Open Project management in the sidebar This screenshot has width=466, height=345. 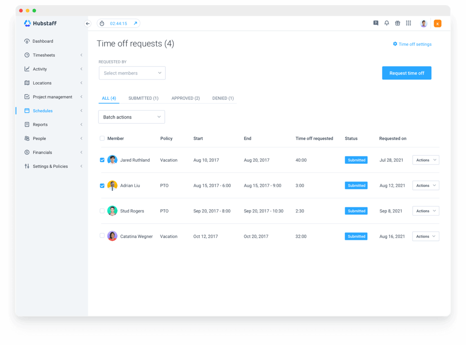point(52,97)
